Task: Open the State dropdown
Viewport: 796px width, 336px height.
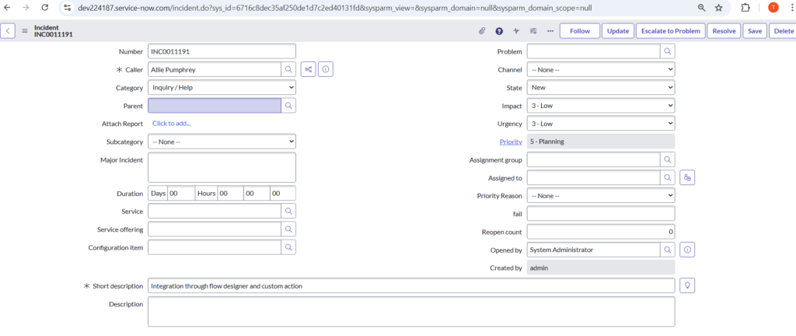Action: click(x=600, y=88)
